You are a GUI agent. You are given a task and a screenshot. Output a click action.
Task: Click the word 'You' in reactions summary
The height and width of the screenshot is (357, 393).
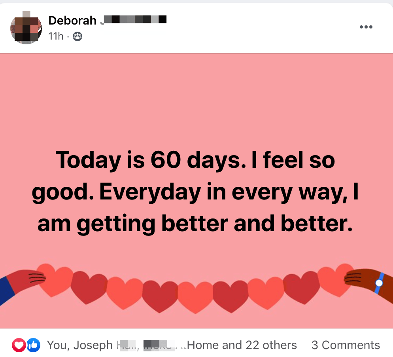(x=57, y=345)
